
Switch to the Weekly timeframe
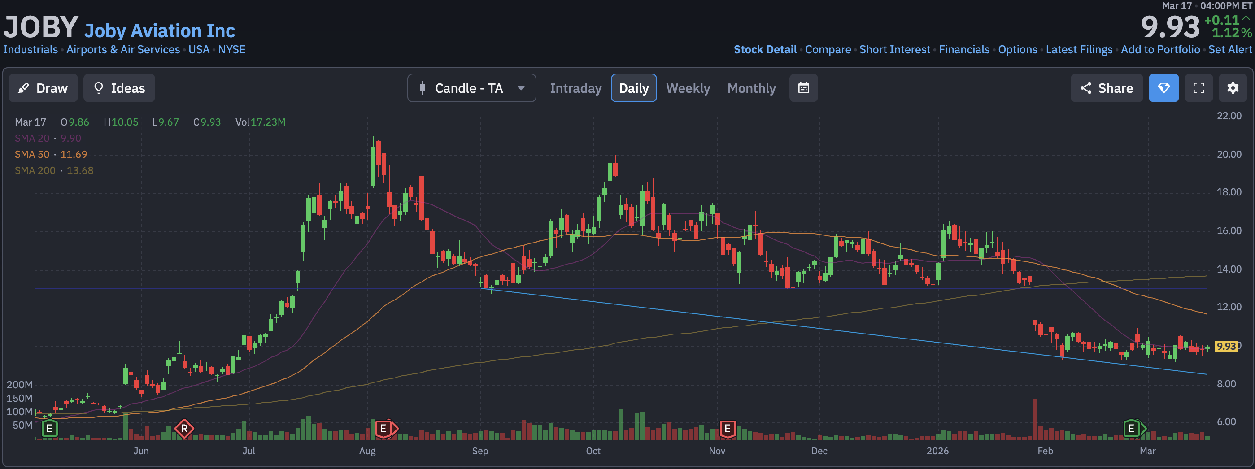[688, 88]
